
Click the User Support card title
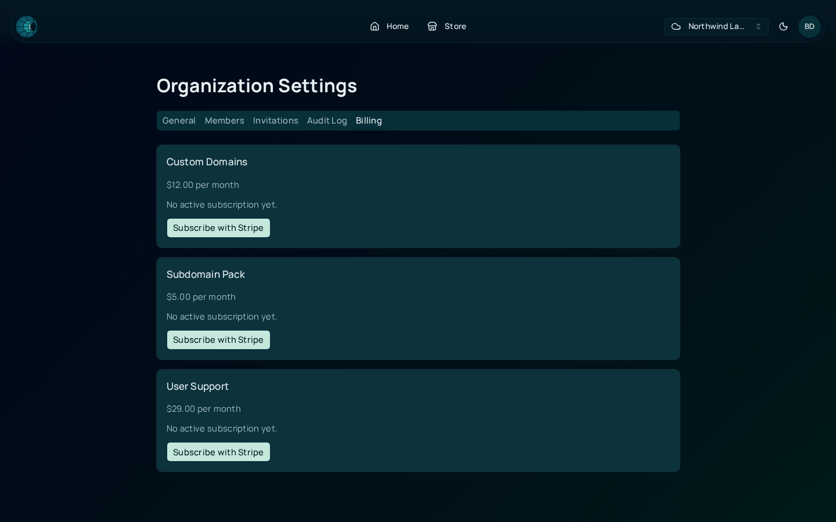197,386
